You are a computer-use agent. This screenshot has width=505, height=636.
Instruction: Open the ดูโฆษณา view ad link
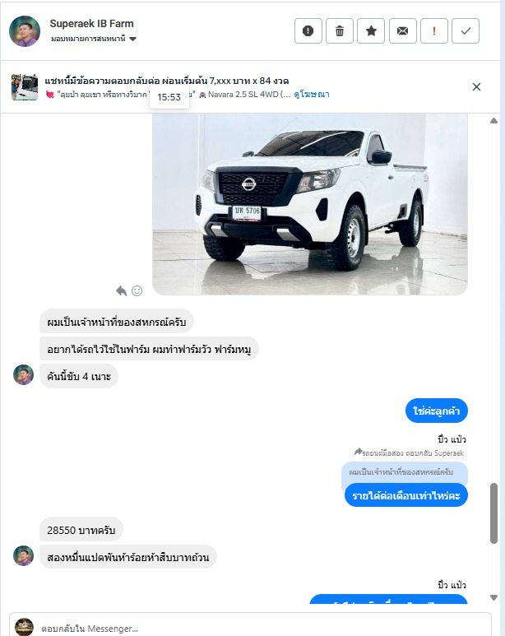click(x=312, y=95)
